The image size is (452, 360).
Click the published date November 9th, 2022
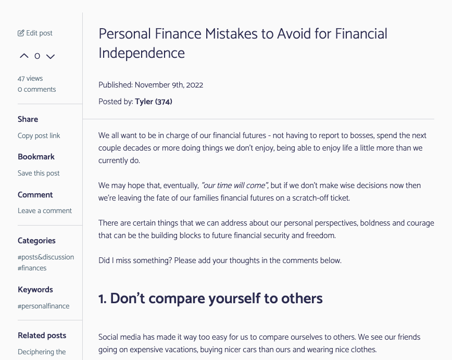tap(169, 85)
